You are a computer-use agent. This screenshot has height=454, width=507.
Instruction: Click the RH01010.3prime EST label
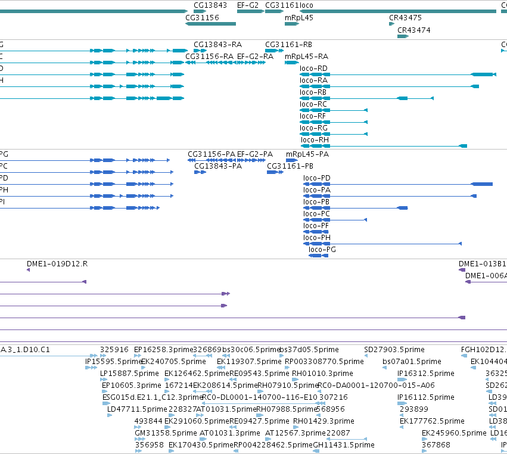coord(322,374)
